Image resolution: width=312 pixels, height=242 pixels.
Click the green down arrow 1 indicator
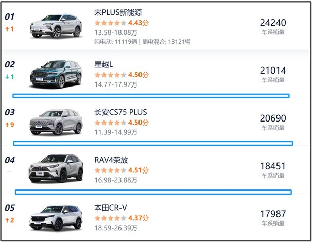coord(10,77)
